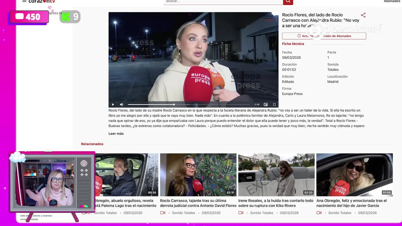Click the Firma value Europa Press
The height and width of the screenshot is (226, 402).
(292, 94)
